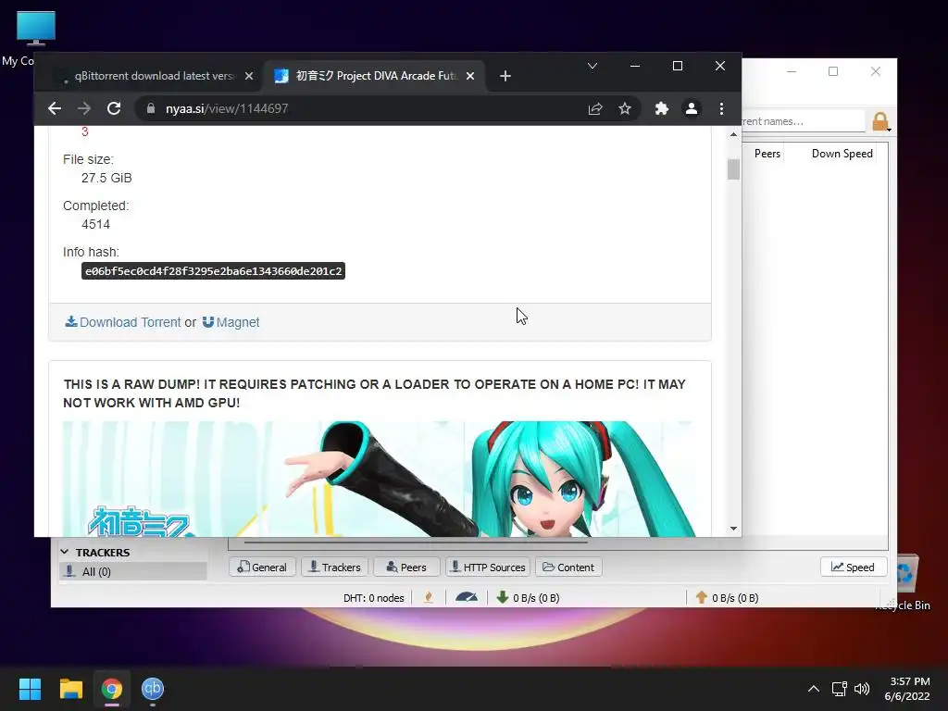Select All (0) trackers filter
The width and height of the screenshot is (948, 711).
(133, 572)
